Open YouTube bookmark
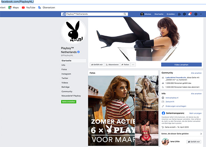 point(29,7)
